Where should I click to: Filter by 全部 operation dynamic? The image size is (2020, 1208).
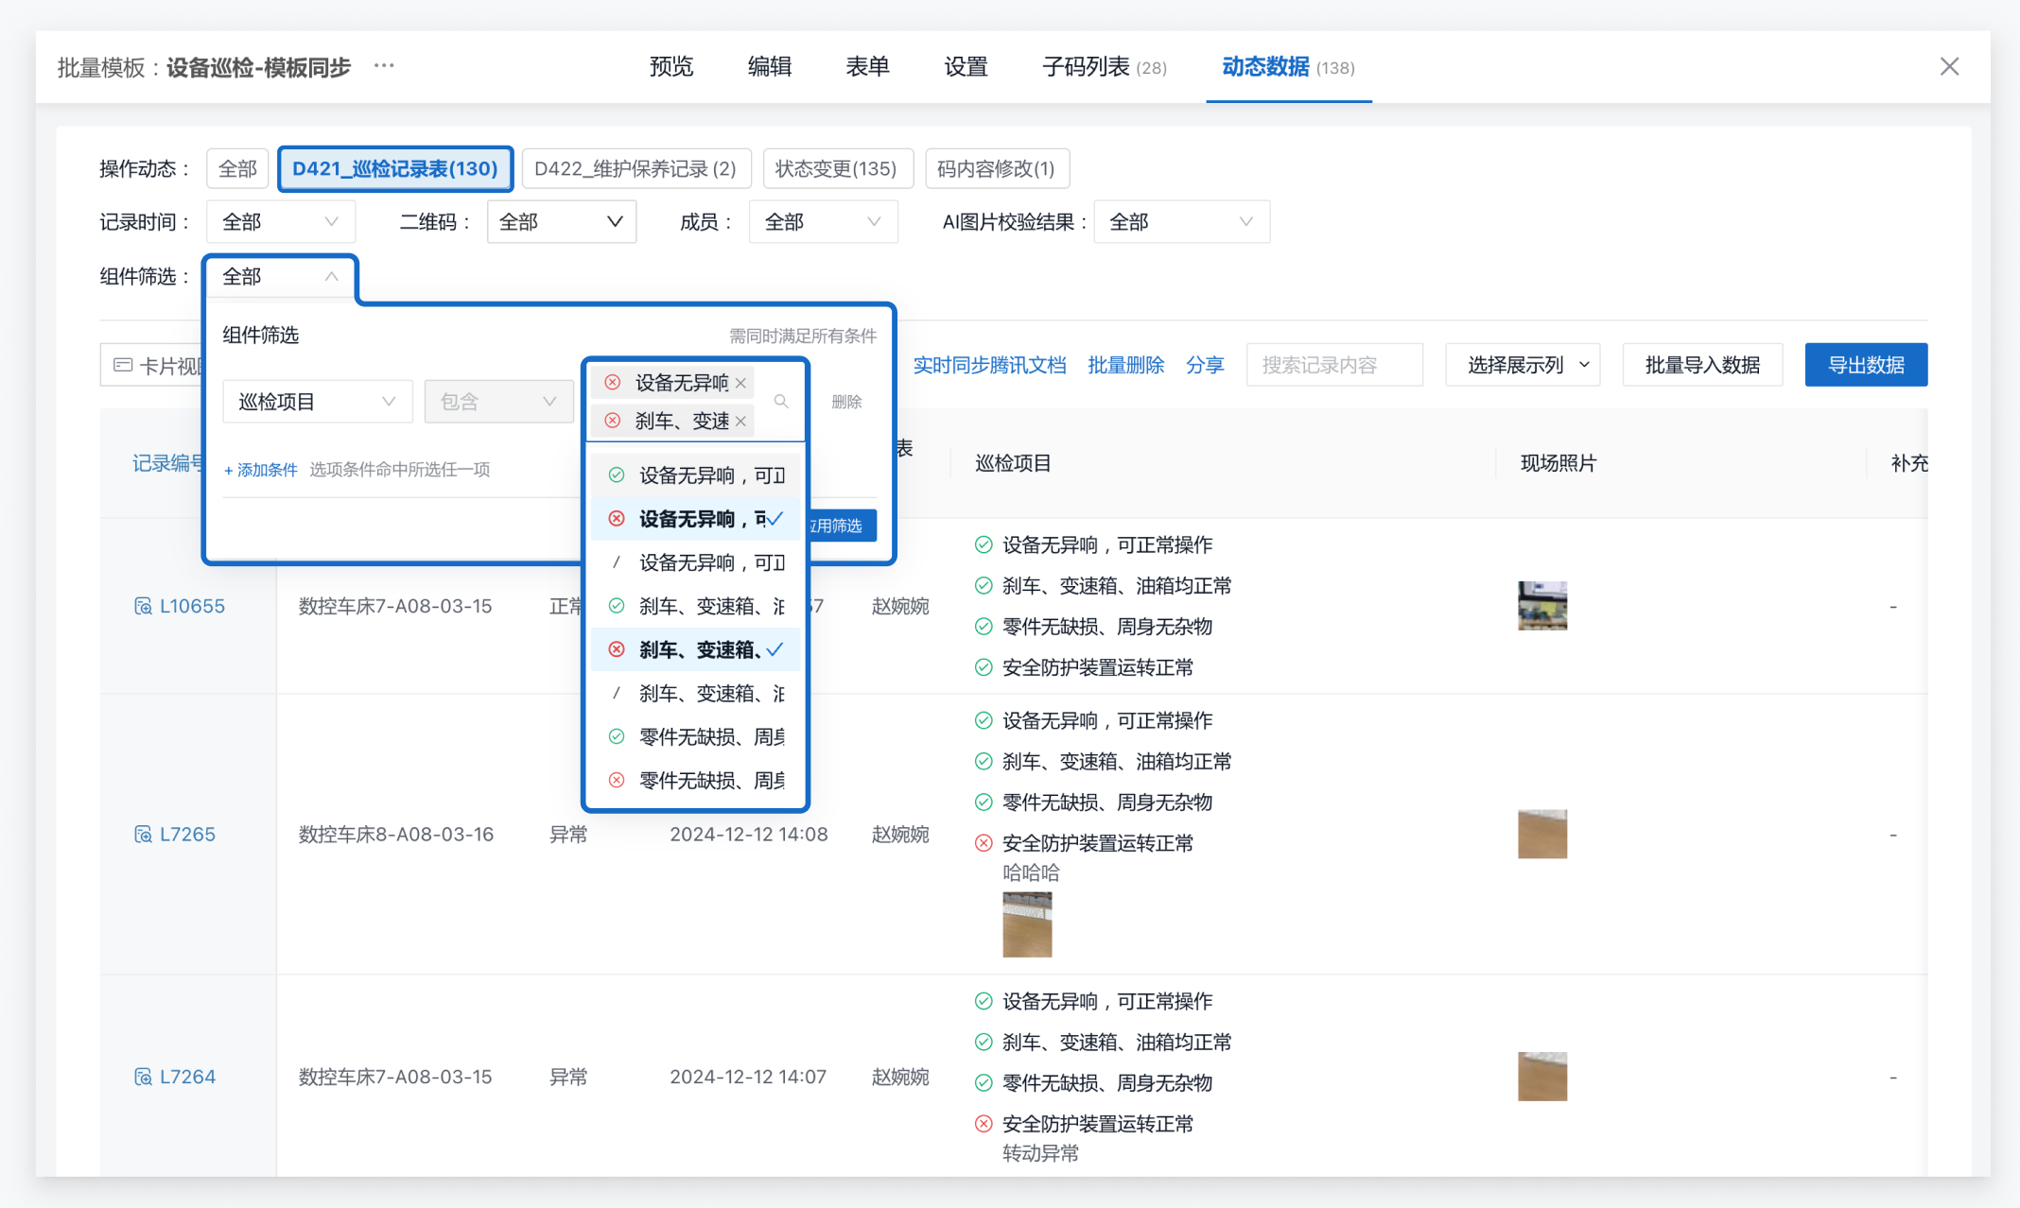tap(237, 168)
